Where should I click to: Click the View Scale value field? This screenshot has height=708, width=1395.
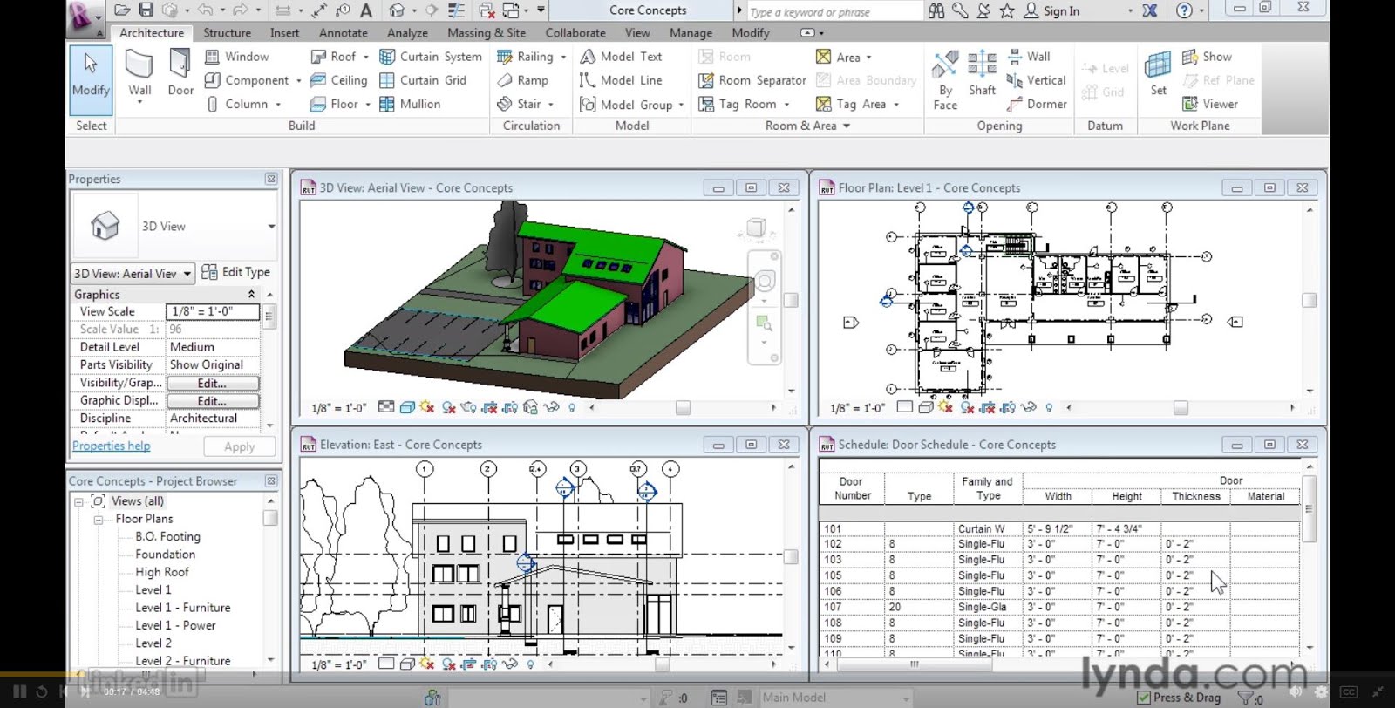(213, 311)
